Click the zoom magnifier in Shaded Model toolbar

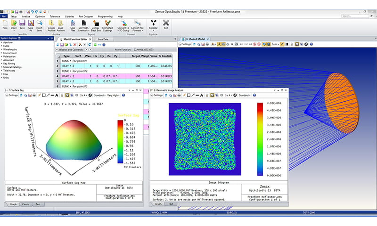[x=232, y=44]
